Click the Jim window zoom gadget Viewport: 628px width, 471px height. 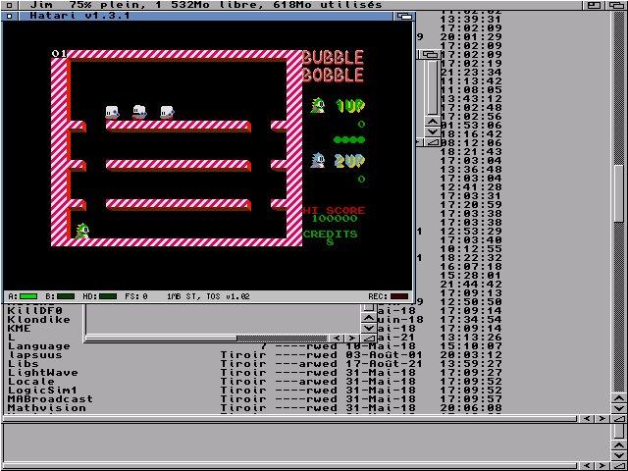pos(594,5)
